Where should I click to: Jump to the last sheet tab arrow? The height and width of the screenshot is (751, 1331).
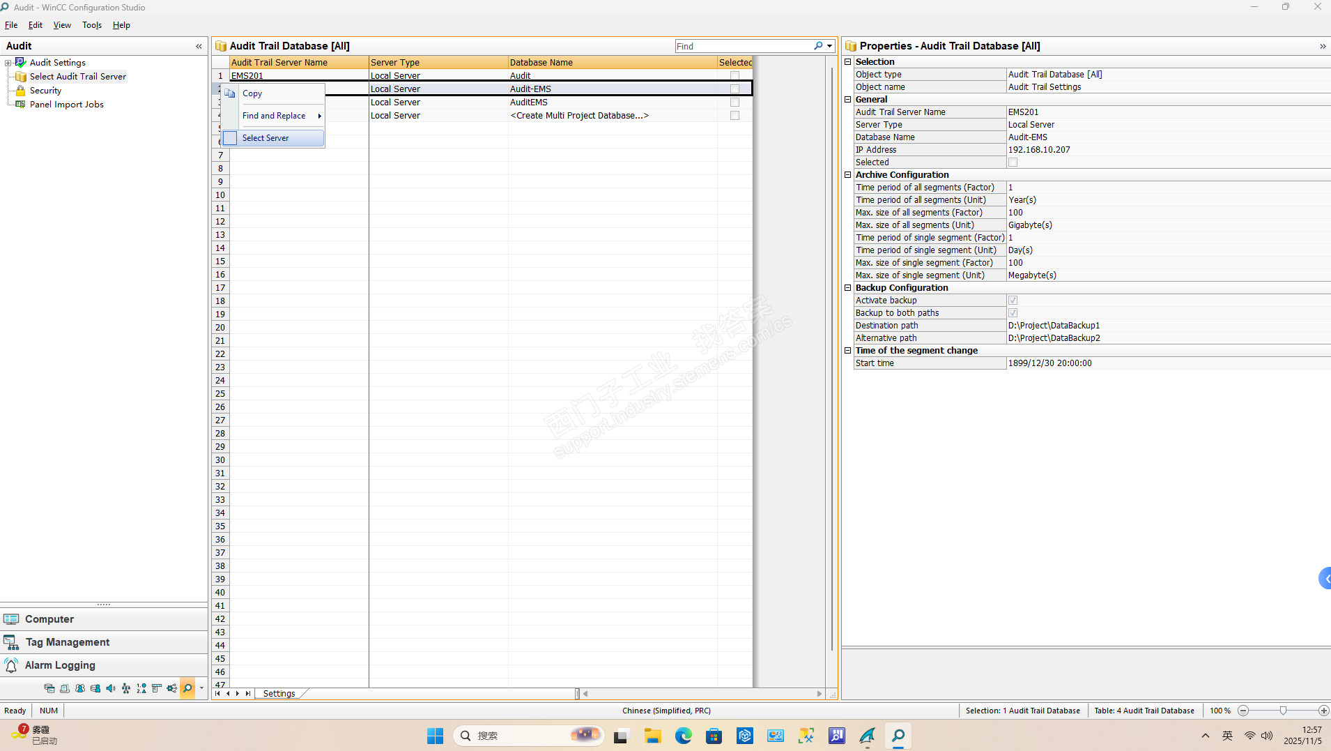(247, 694)
